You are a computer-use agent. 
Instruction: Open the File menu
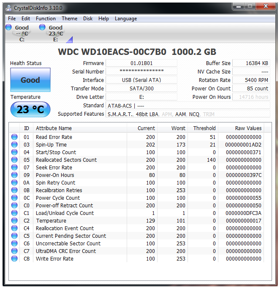[x=12, y=19]
